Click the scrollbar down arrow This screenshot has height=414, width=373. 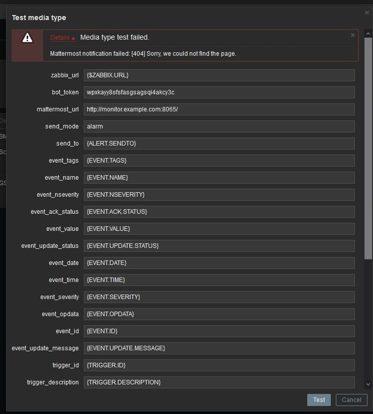pyautogui.click(x=368, y=384)
